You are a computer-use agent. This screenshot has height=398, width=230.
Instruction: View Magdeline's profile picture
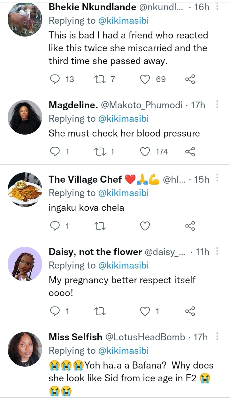pyautogui.click(x=25, y=117)
